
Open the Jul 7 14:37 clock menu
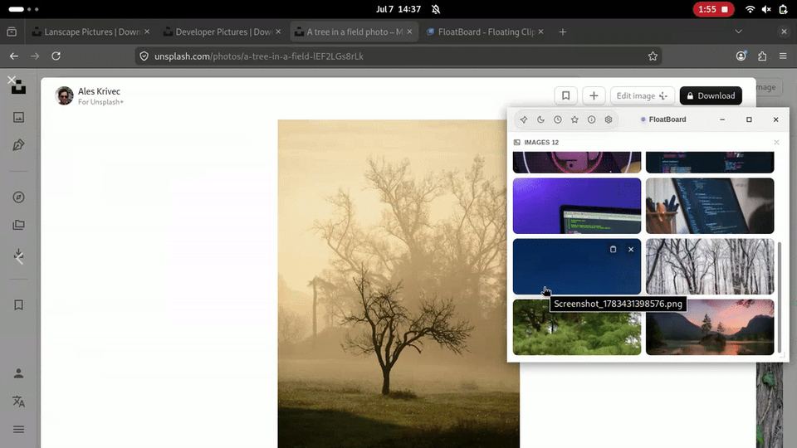tap(398, 9)
